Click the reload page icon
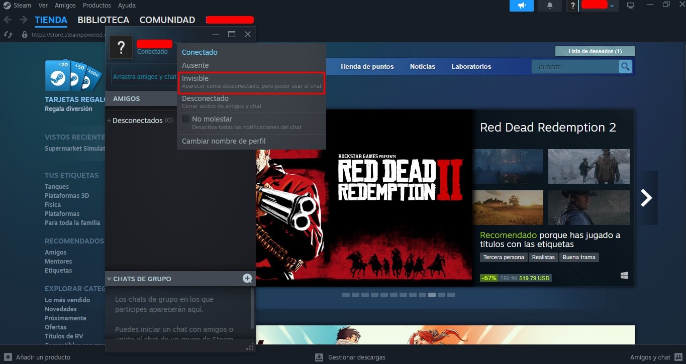 click(8, 35)
